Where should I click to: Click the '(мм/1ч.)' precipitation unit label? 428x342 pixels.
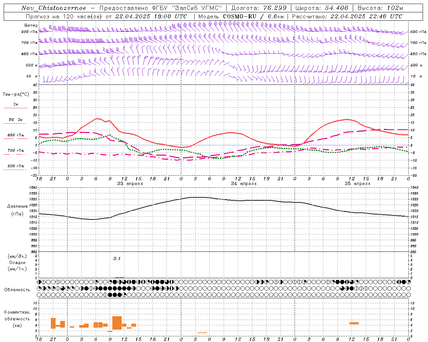pyautogui.click(x=17, y=269)
